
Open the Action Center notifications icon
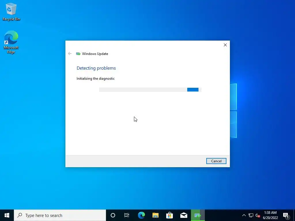pos(286,215)
